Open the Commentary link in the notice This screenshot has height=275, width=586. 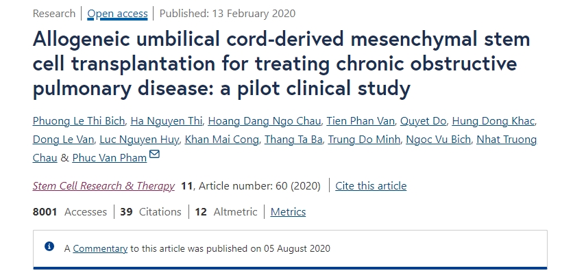(x=100, y=248)
